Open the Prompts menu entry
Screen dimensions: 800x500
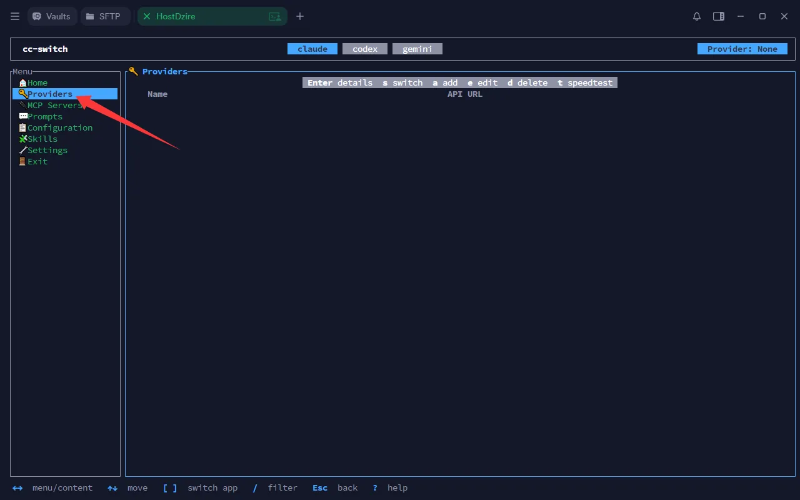[44, 116]
